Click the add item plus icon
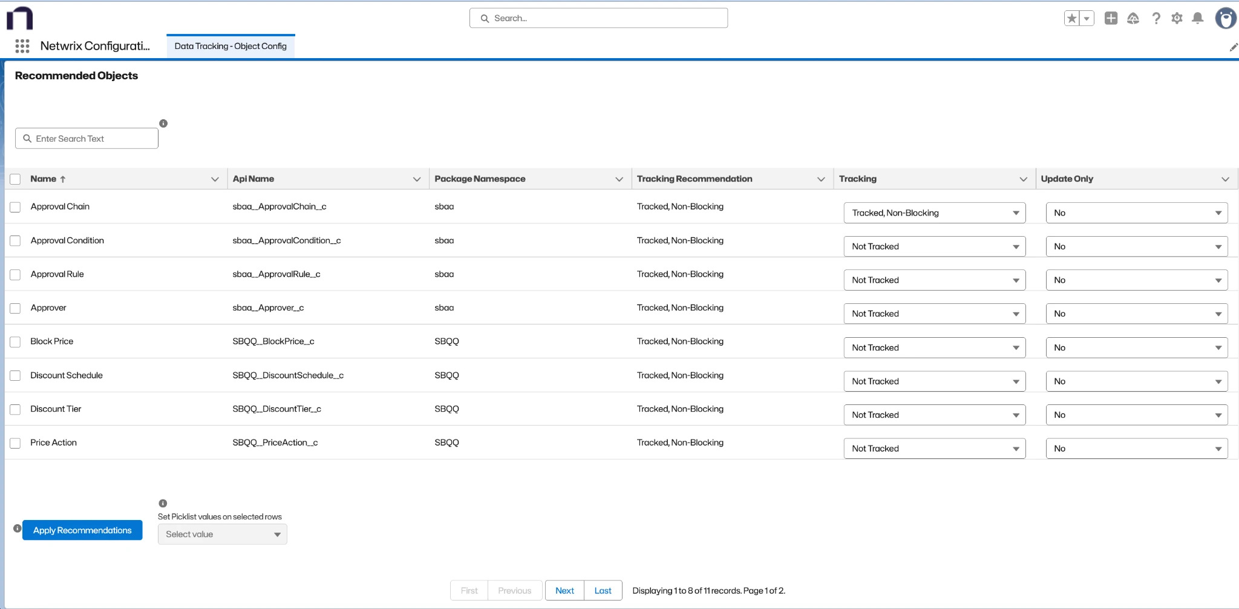The width and height of the screenshot is (1239, 609). [x=1111, y=18]
